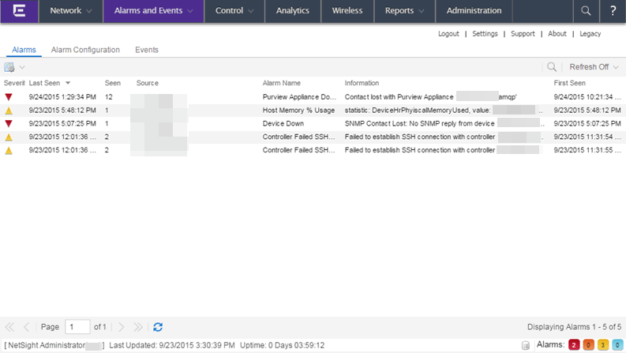Open the help question mark icon
This screenshot has height=353, width=626.
click(x=613, y=11)
